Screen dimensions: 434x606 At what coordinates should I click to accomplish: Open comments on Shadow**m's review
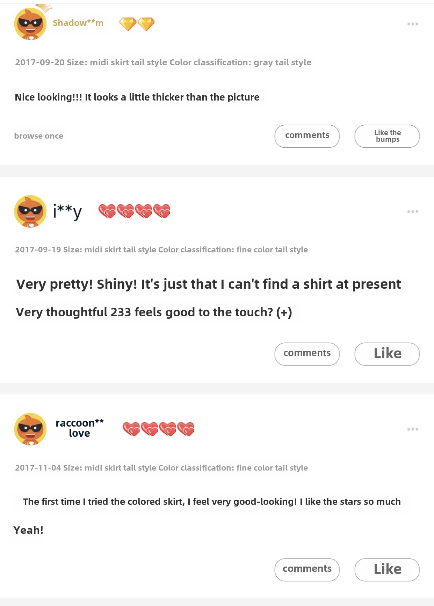click(307, 136)
